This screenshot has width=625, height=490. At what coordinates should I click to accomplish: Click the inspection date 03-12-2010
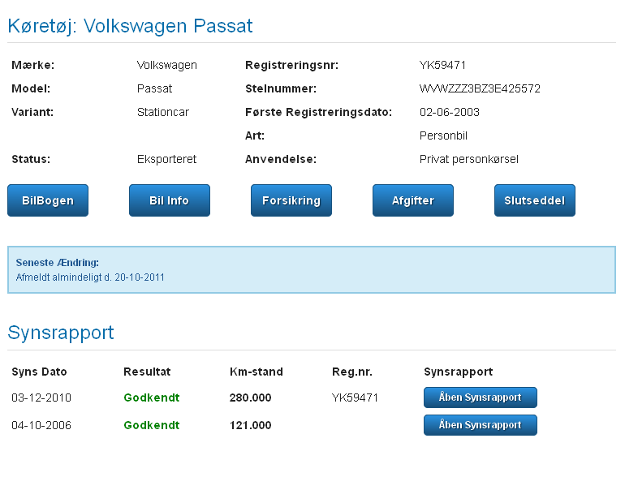tap(41, 398)
